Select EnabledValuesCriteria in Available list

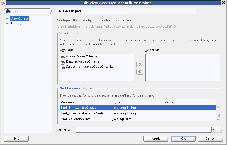pyautogui.click(x=83, y=61)
